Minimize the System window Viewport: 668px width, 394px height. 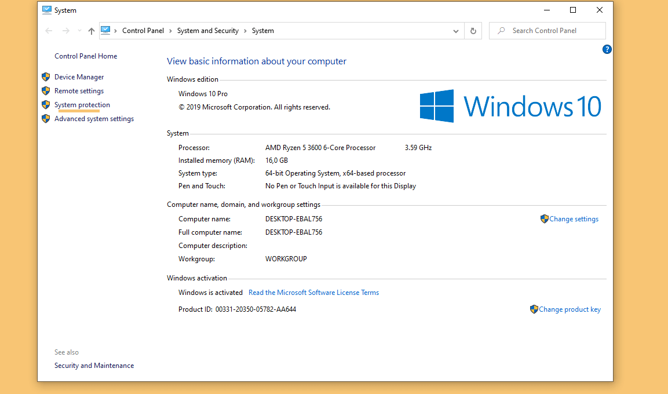547,10
